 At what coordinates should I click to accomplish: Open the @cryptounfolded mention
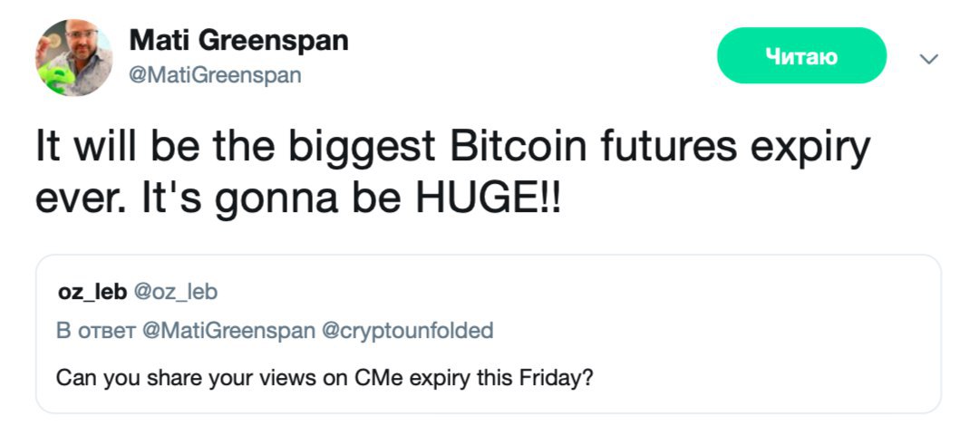(x=408, y=331)
